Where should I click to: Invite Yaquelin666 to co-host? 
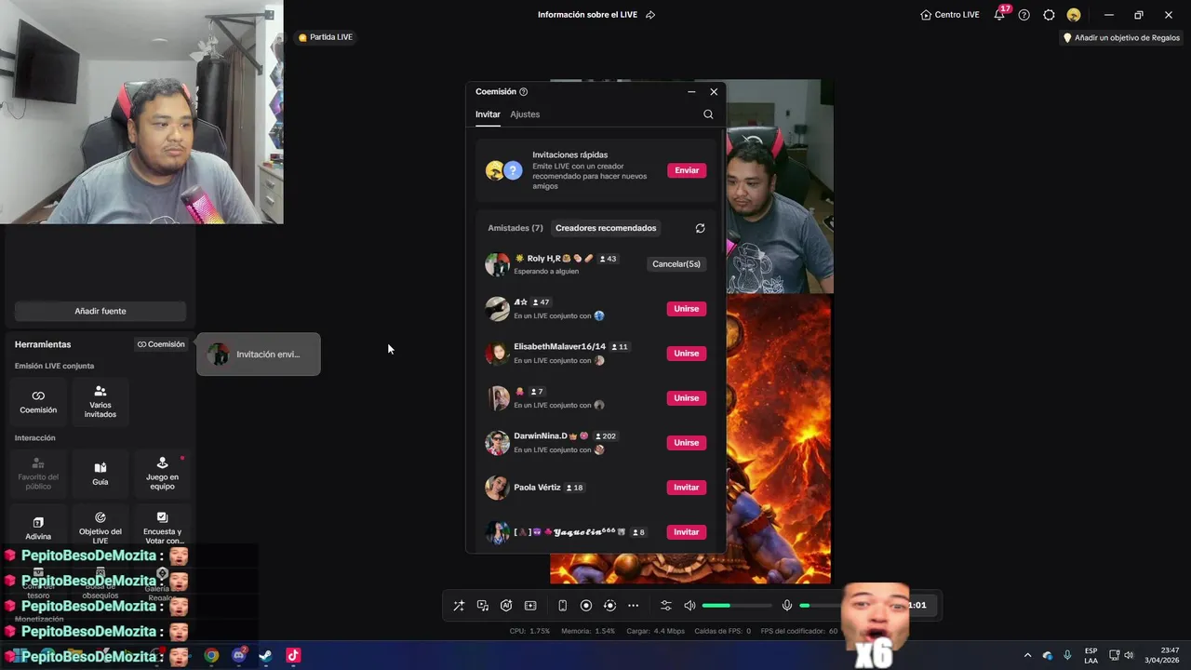pos(687,532)
